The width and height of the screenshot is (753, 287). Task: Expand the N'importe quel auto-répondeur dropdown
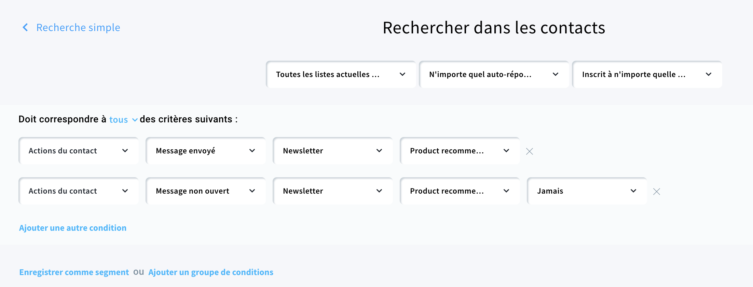494,74
